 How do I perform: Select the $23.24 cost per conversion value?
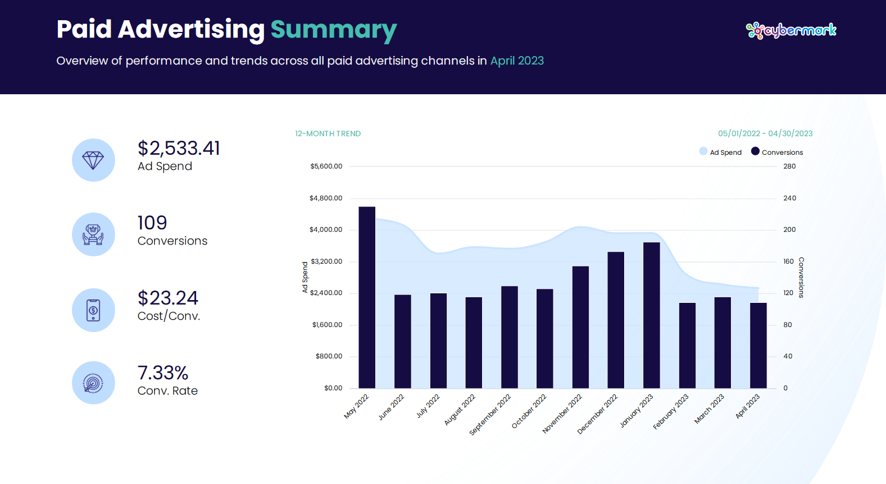click(x=168, y=298)
